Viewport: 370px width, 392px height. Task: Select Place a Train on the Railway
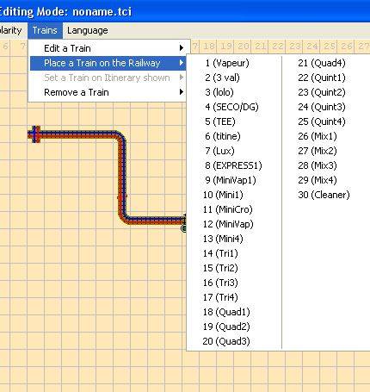108,63
